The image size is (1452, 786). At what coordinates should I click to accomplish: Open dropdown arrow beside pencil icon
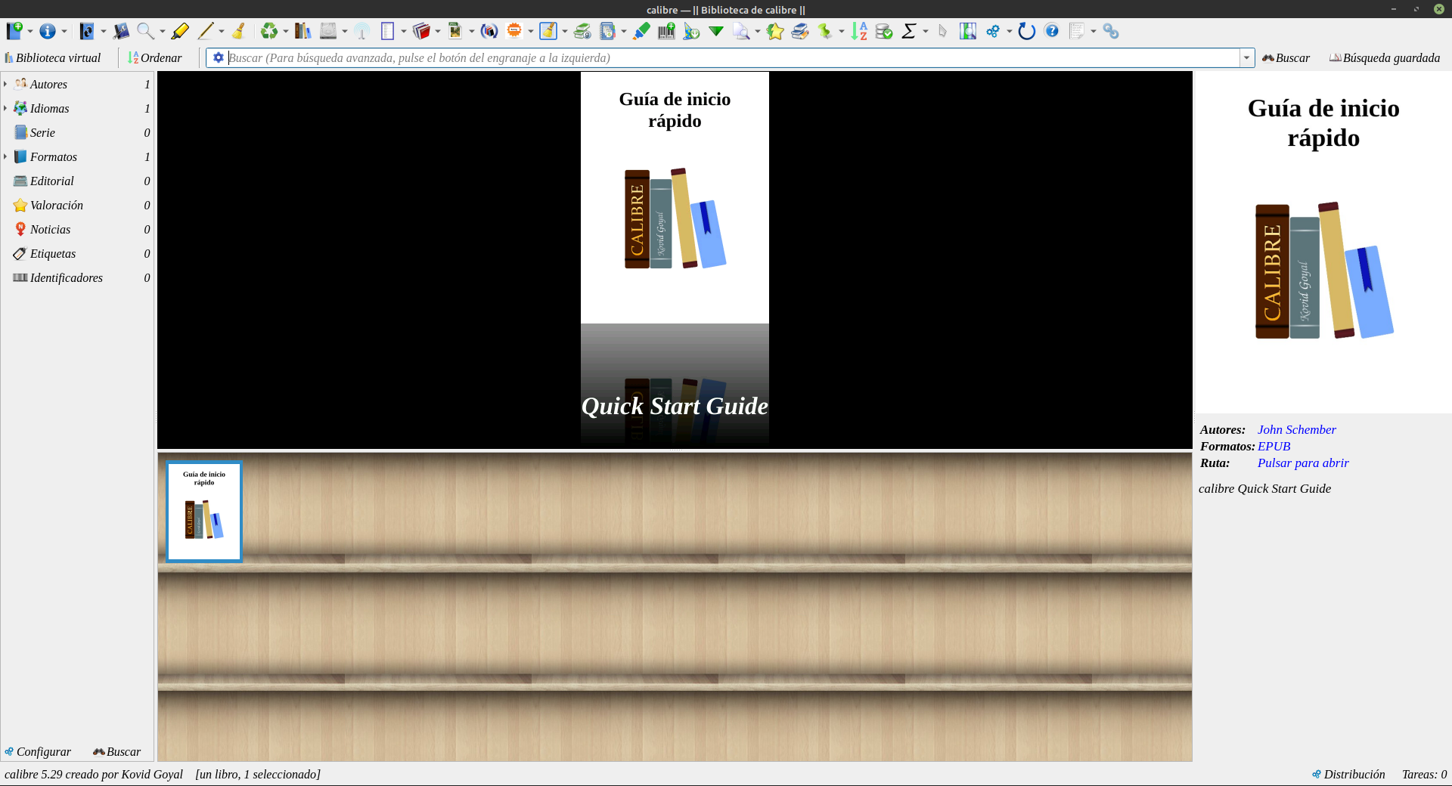tap(222, 32)
